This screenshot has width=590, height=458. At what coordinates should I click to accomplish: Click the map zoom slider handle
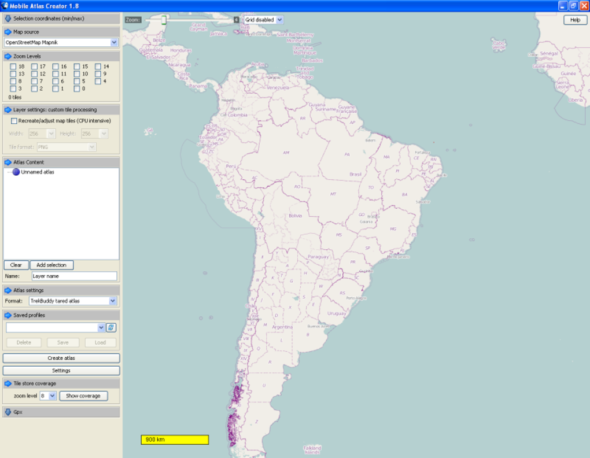pyautogui.click(x=164, y=20)
